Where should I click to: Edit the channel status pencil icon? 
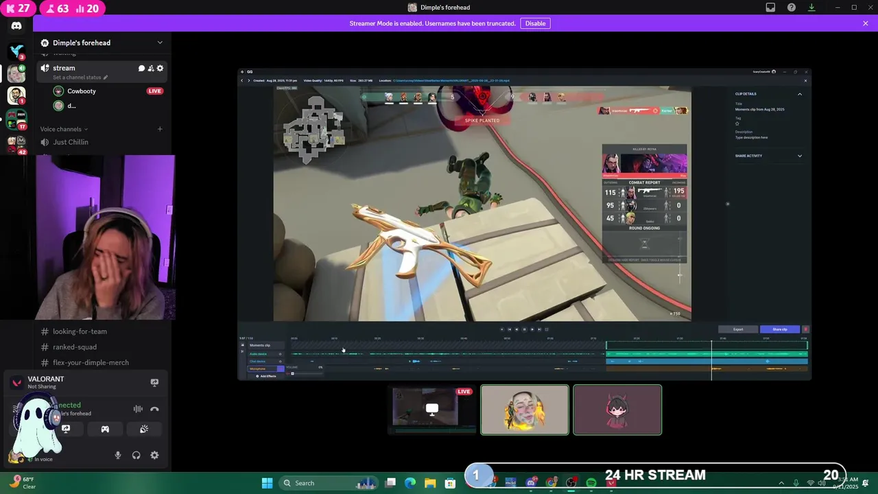(x=105, y=78)
